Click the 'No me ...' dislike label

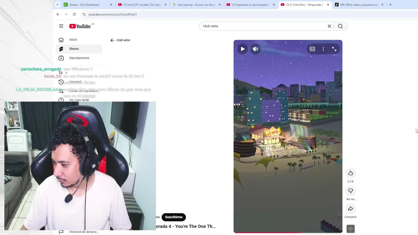[x=351, y=199]
